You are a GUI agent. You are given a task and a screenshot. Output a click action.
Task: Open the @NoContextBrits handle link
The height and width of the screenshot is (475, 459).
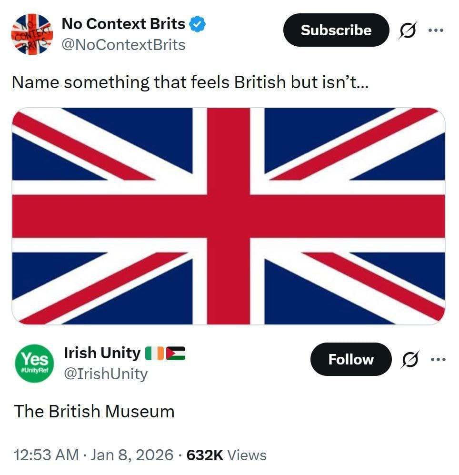(124, 45)
